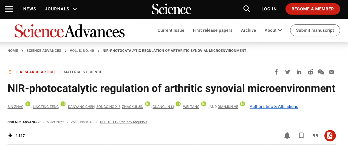This screenshot has width=348, height=145.
Task: Click Become a Member button
Action: [x=313, y=9]
